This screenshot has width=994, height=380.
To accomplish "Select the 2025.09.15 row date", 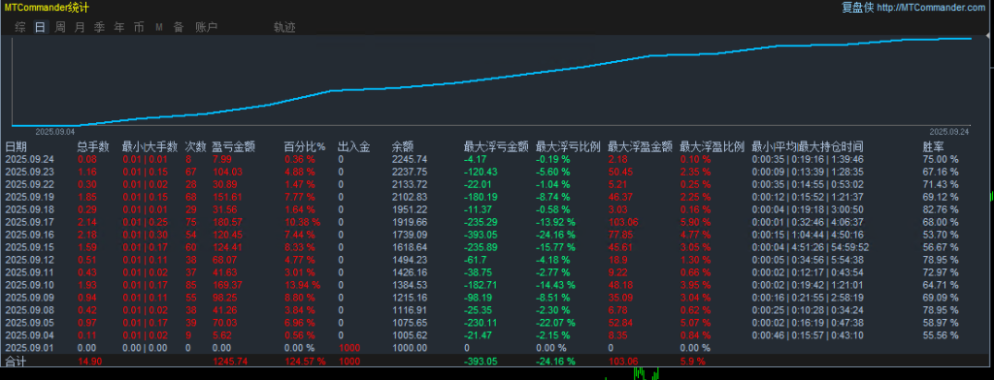I will pos(29,247).
